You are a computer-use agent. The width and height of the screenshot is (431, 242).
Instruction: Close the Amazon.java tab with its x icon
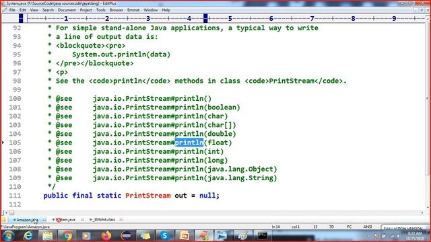click(x=44, y=220)
